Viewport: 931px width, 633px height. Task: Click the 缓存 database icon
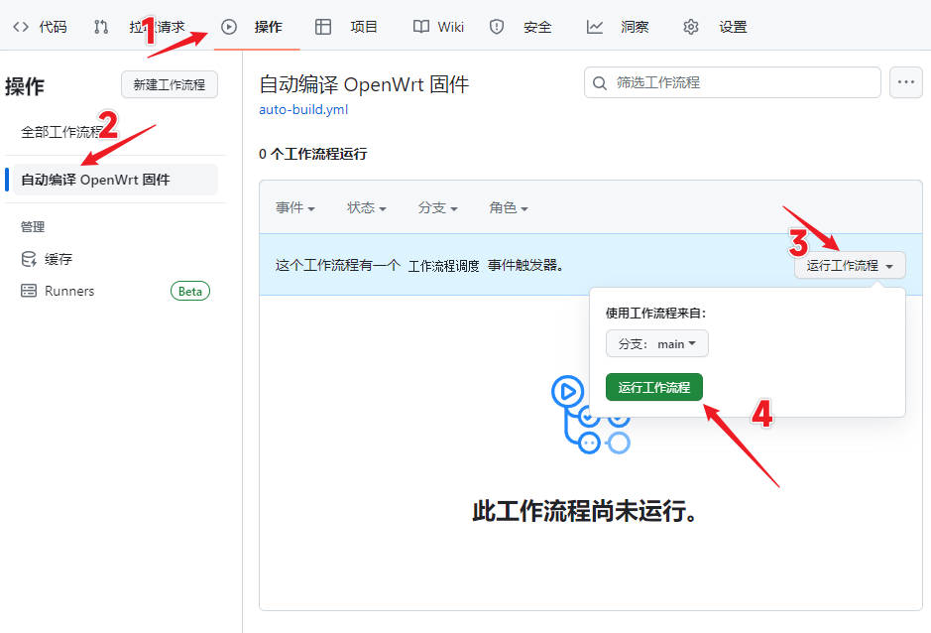29,259
